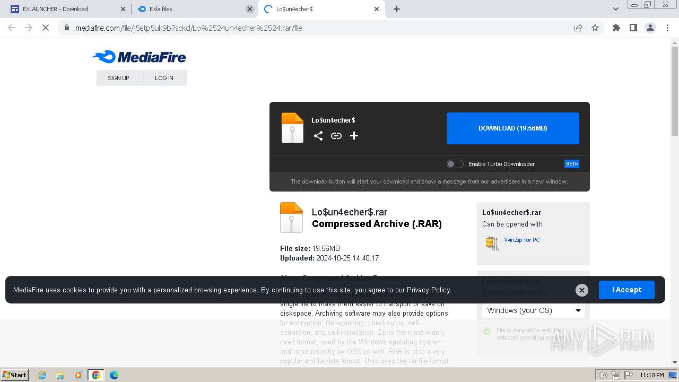Click the site lock icon in address bar
Screen dimensions: 679x382
click(66, 28)
